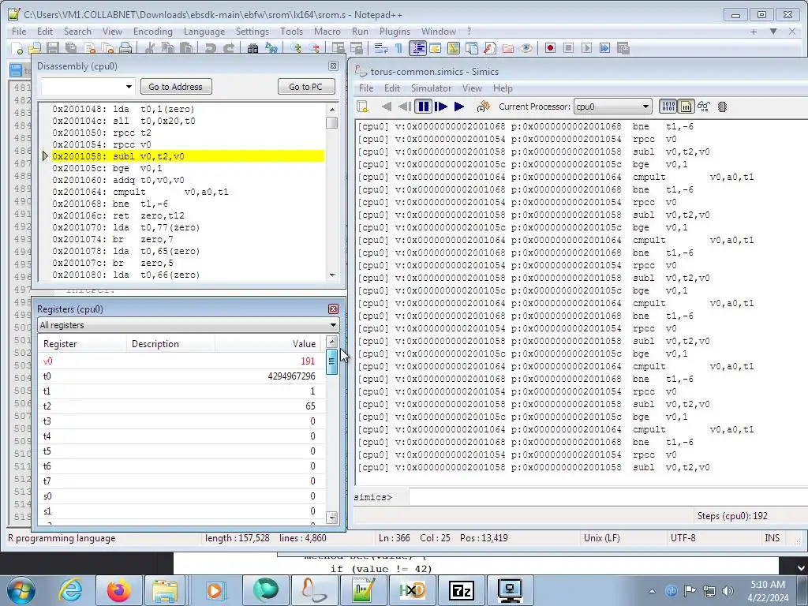Click the Cut scissors icon in Notepad++
Image resolution: width=808 pixels, height=606 pixels.
coord(150,48)
